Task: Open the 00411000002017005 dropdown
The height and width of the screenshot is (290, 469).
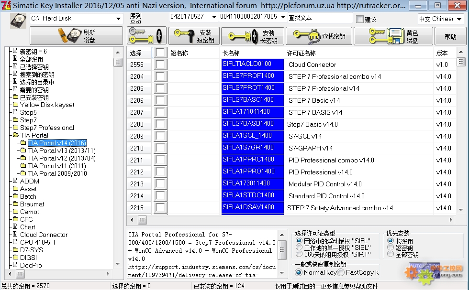Action: (x=283, y=17)
